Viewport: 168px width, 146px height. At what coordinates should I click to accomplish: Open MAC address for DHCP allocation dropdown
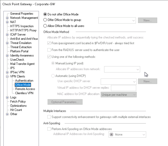pos(119,95)
